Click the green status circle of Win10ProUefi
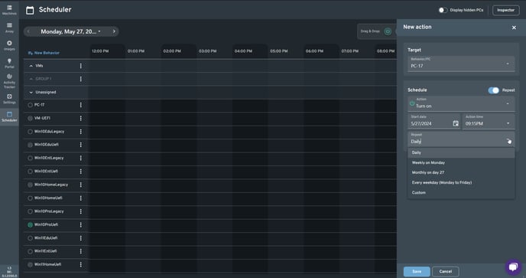The height and width of the screenshot is (278, 526). coord(30,224)
